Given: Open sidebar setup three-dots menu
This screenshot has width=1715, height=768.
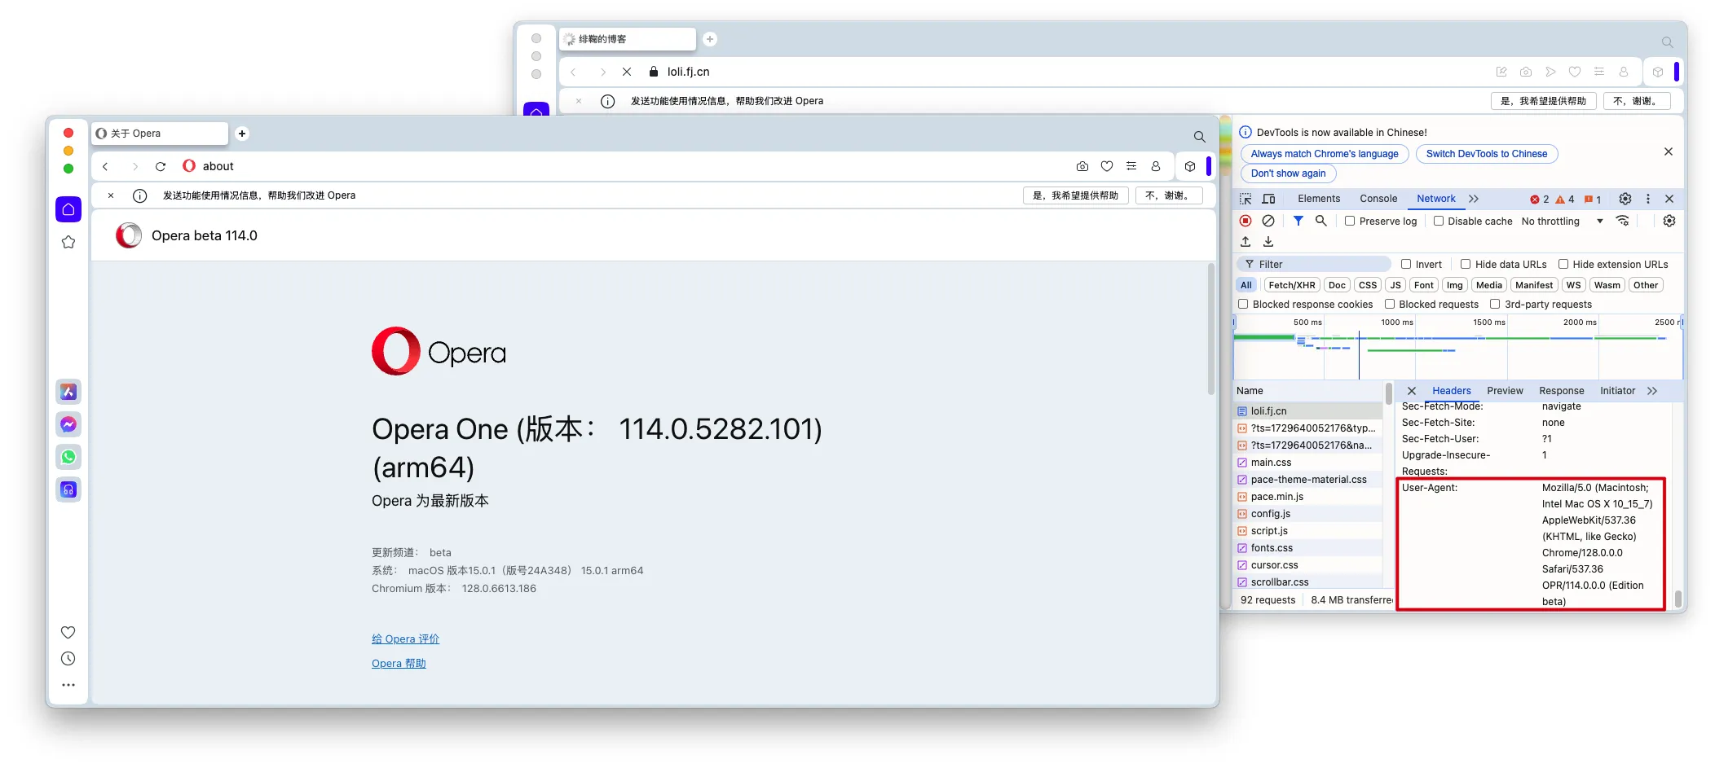Looking at the screenshot, I should coord(68,685).
